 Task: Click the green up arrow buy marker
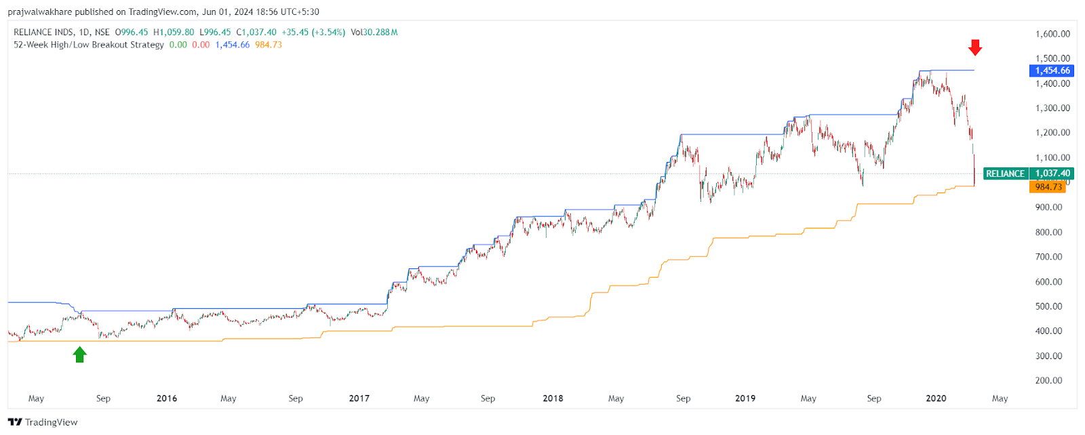pyautogui.click(x=80, y=354)
